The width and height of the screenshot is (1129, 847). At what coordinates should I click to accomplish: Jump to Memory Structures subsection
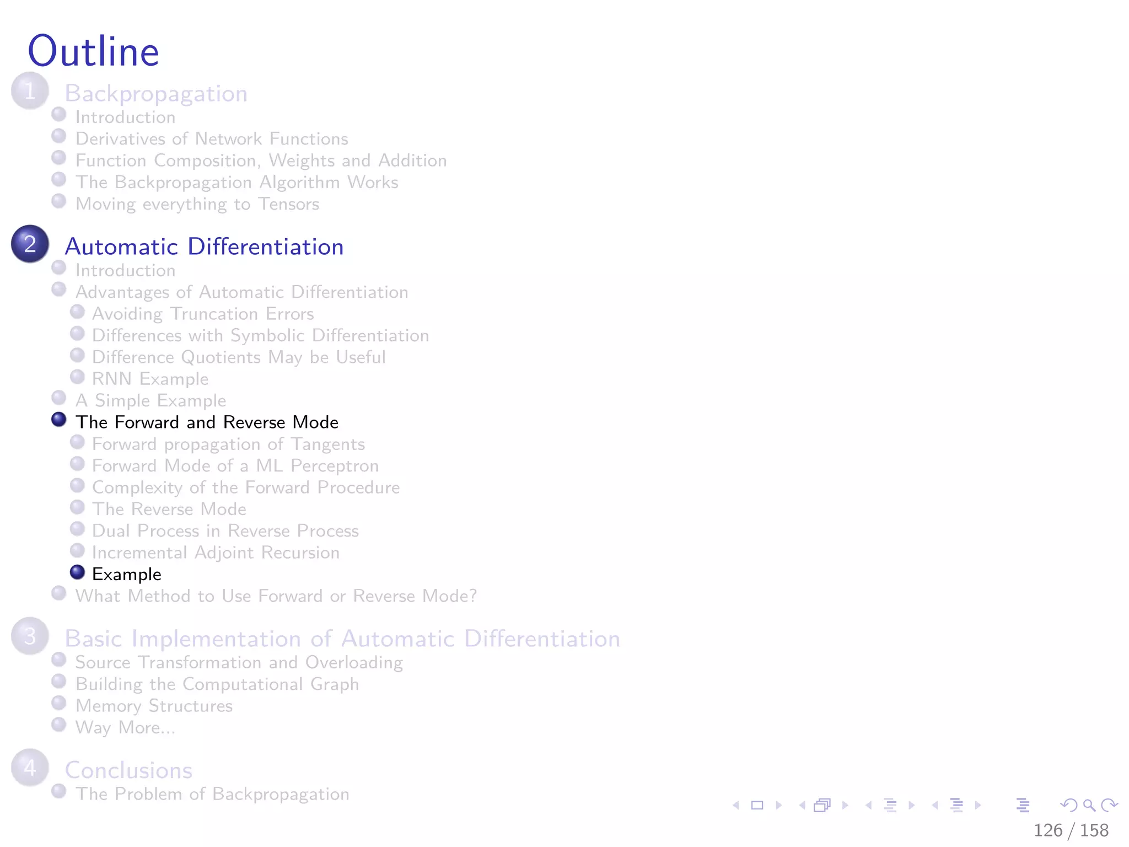[x=154, y=706]
